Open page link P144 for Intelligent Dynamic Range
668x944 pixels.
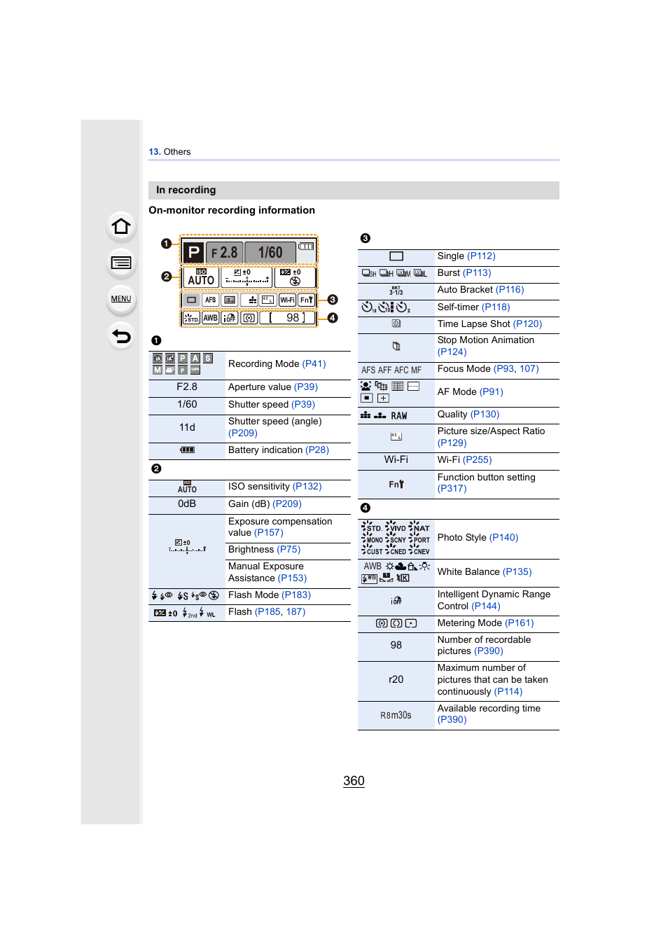pos(486,606)
